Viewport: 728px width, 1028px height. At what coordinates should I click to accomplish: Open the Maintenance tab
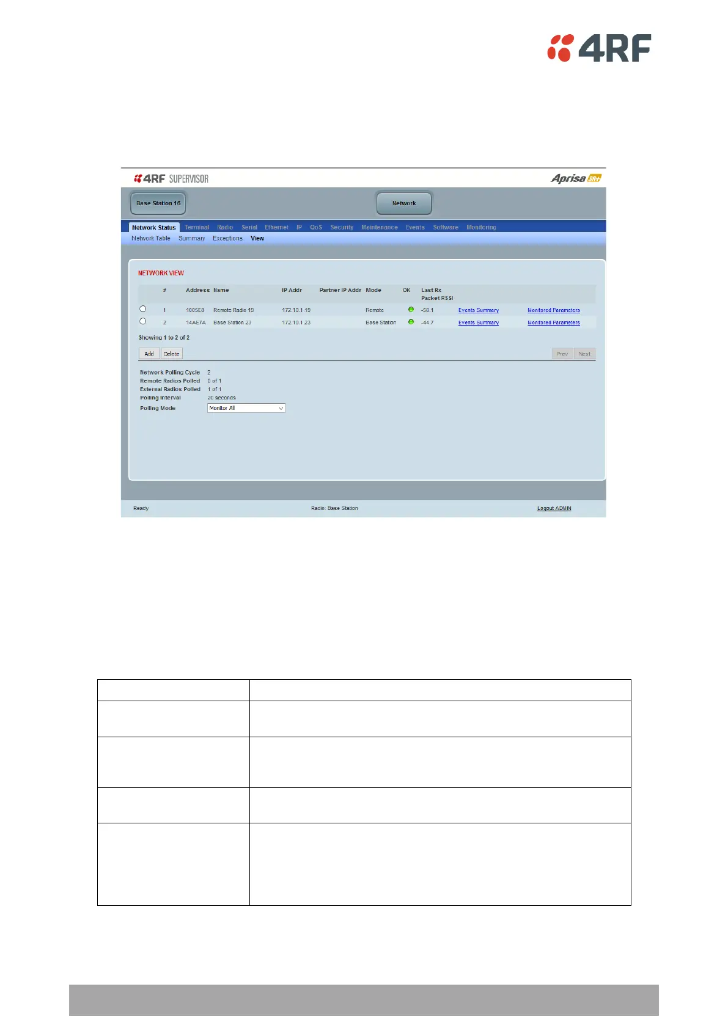coord(380,227)
